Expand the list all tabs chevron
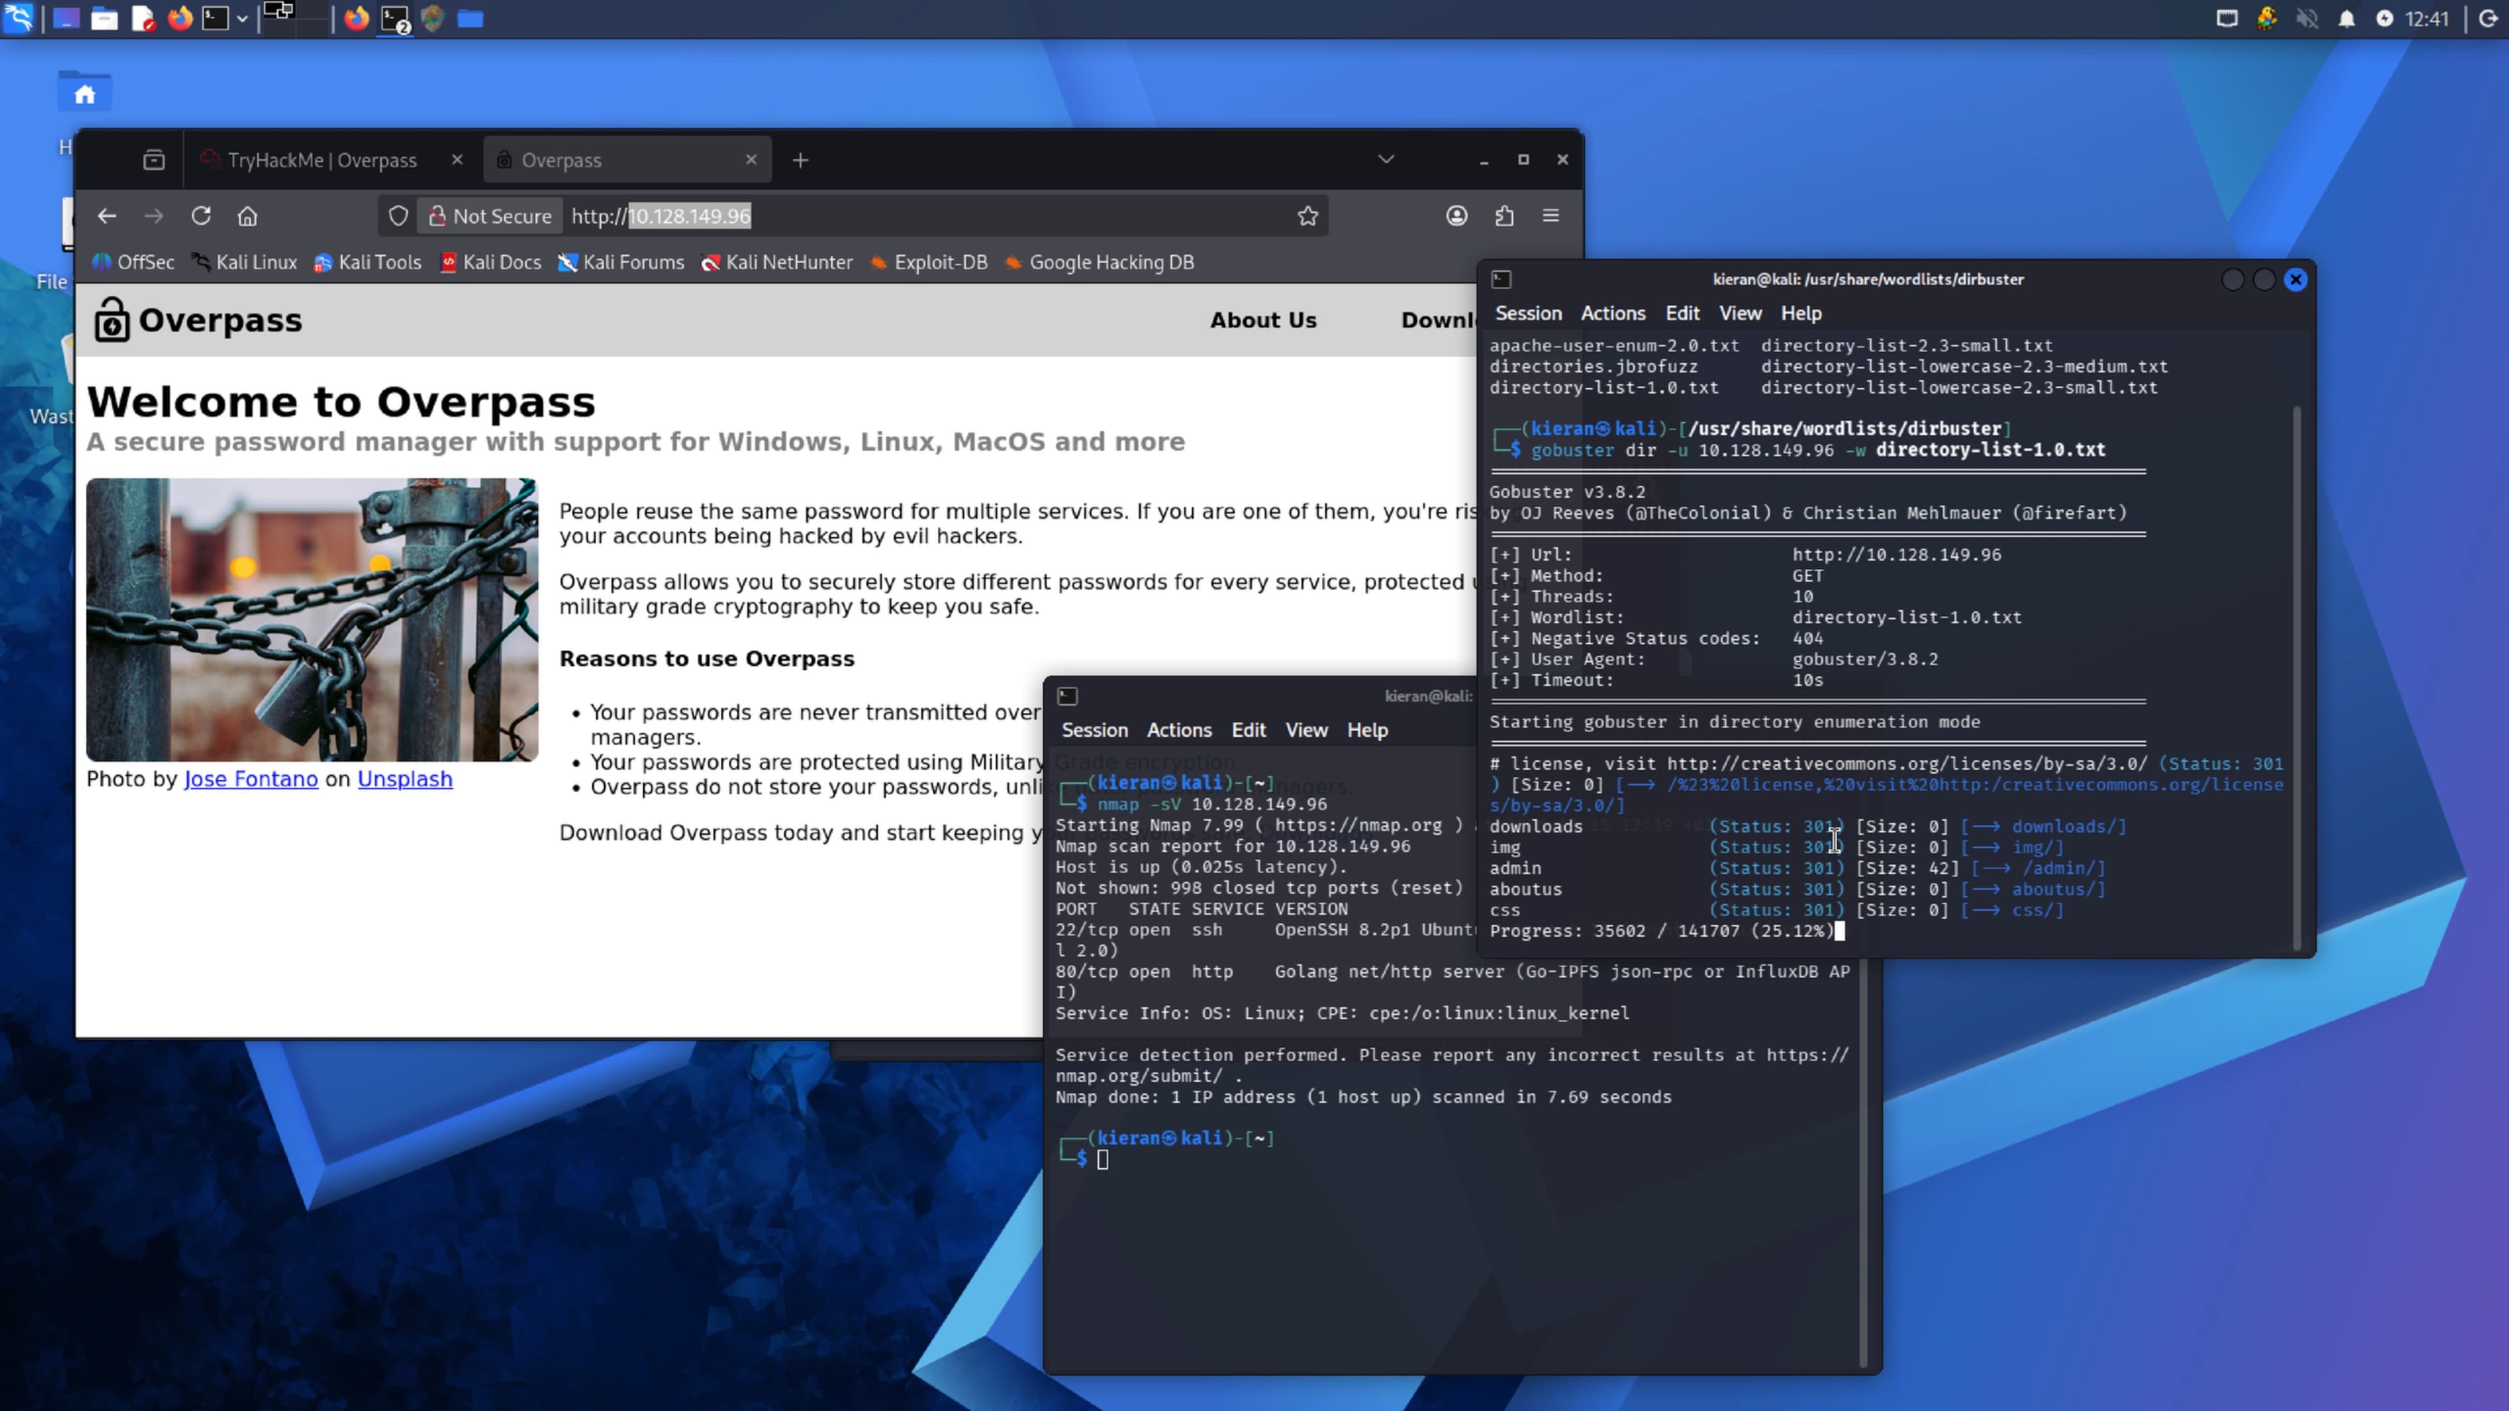 (x=1386, y=159)
